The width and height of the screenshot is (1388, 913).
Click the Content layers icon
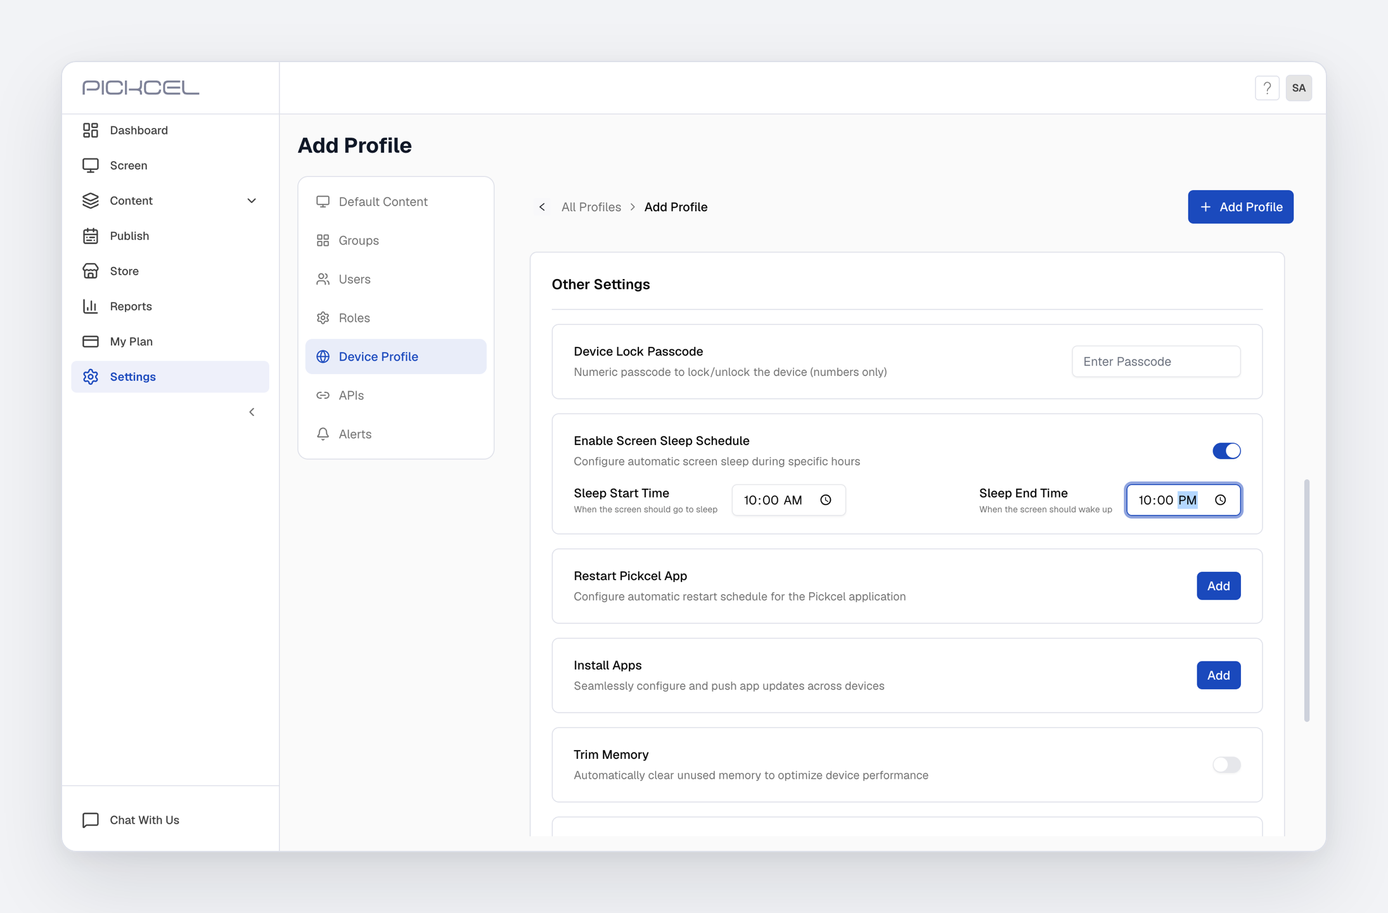pos(91,200)
